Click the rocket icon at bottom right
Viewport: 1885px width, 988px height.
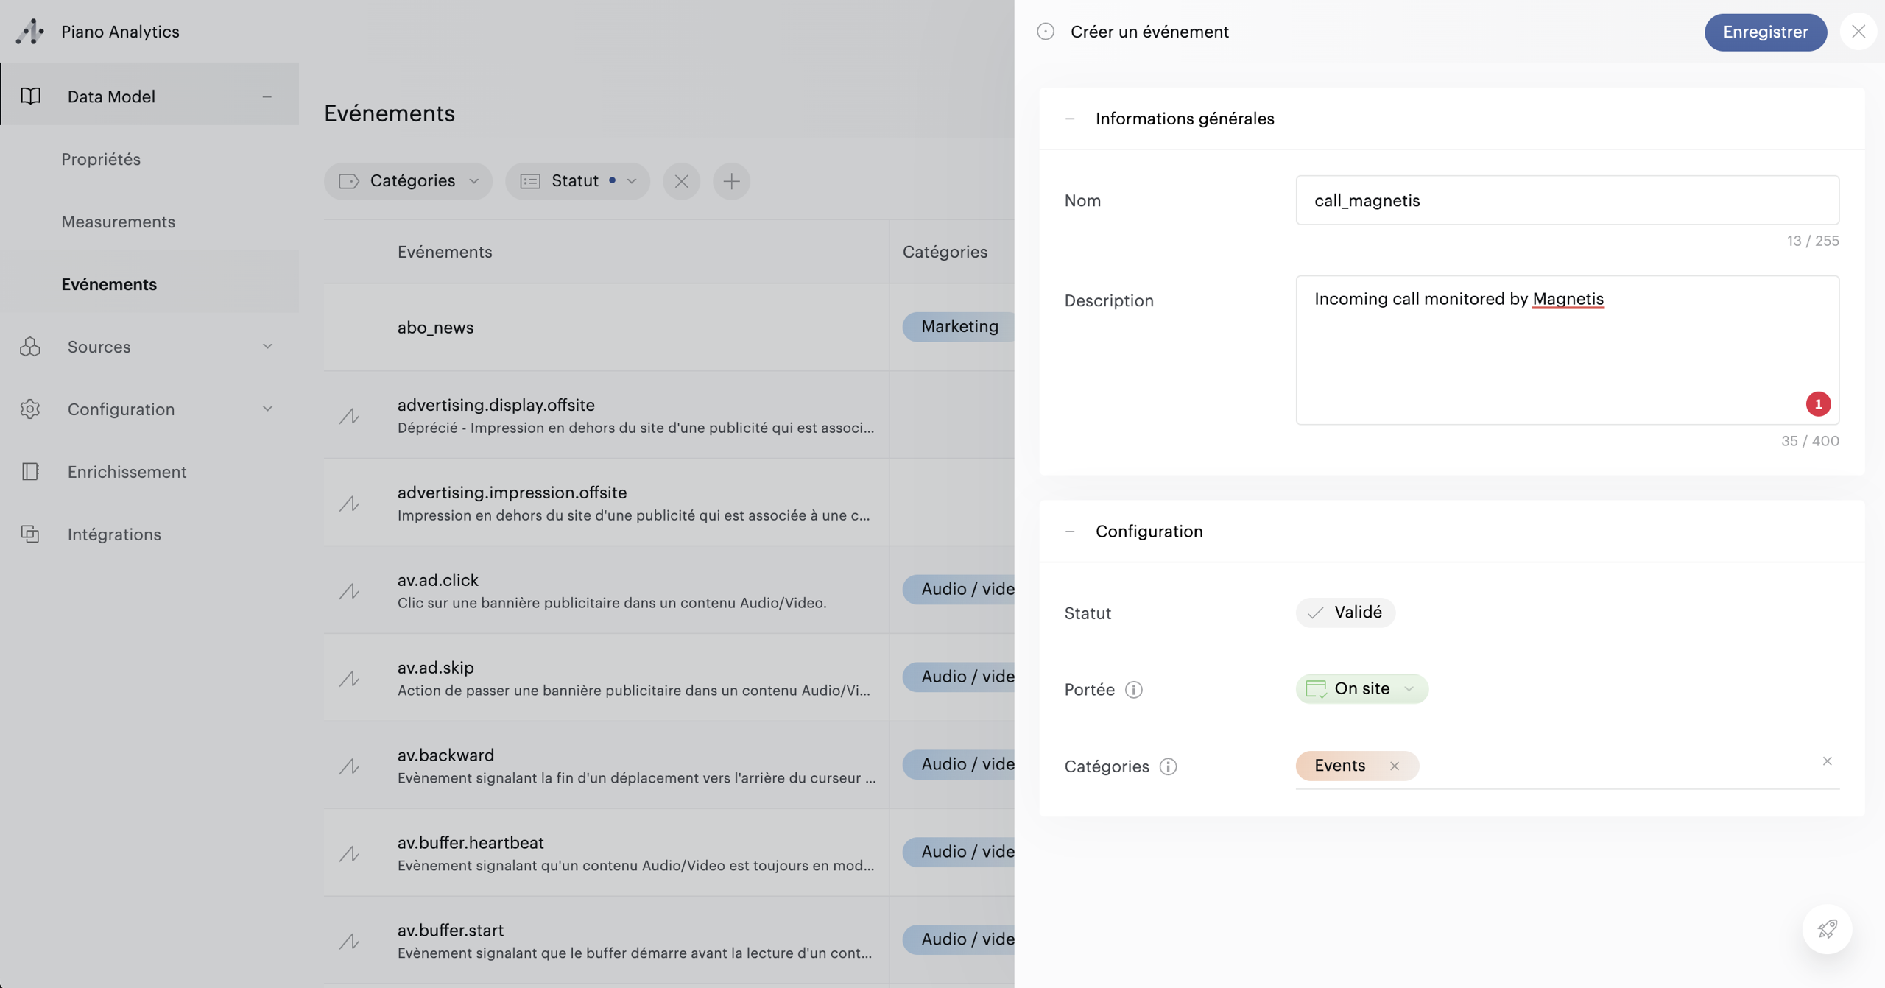1827,929
